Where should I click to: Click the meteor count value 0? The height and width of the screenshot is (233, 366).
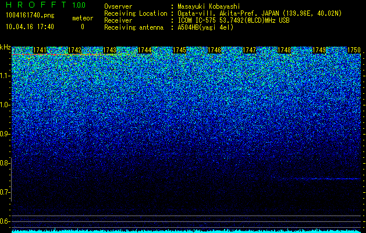tap(83, 27)
